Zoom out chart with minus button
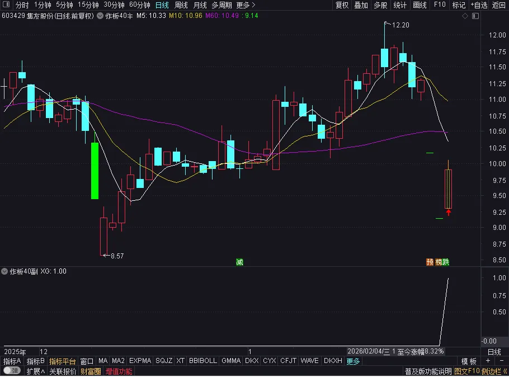Viewport: 509px width, 377px height. pyautogui.click(x=502, y=361)
